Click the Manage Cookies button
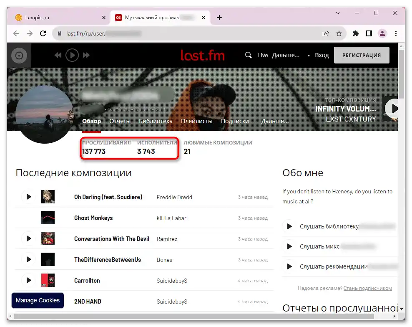Screen dimensions: 412x327 click(38, 300)
